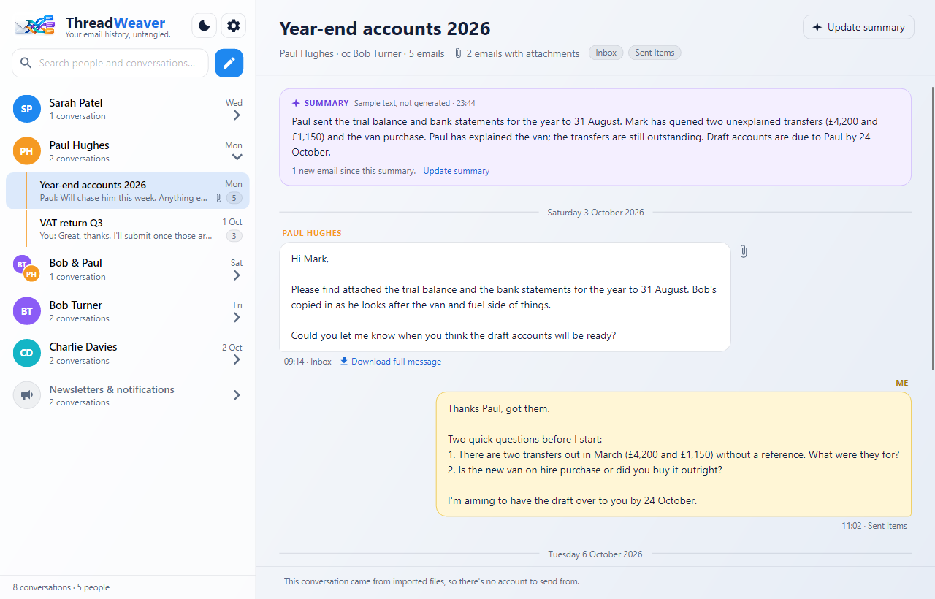
Task: Click "2 emails with attachments" text
Action: click(x=523, y=53)
